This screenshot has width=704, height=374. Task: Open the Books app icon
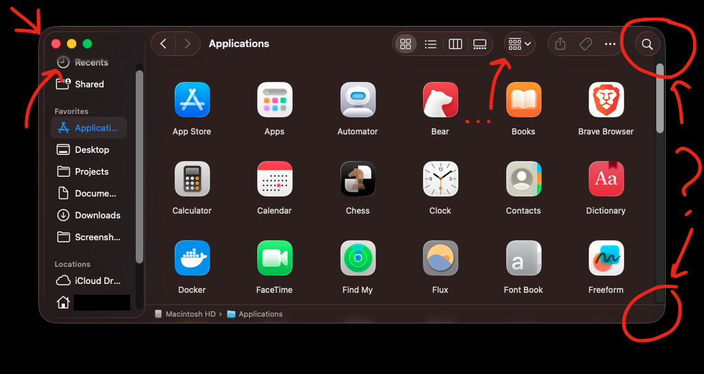(x=523, y=100)
